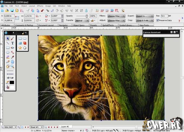Click the Print icon in toolbar

[x=17, y=11]
